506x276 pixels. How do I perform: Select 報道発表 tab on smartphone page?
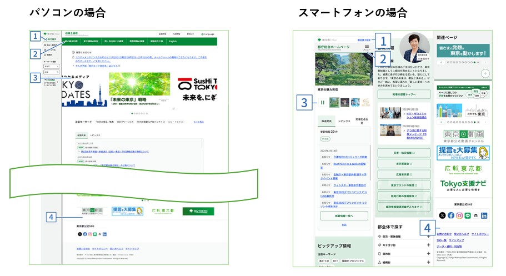click(326, 121)
